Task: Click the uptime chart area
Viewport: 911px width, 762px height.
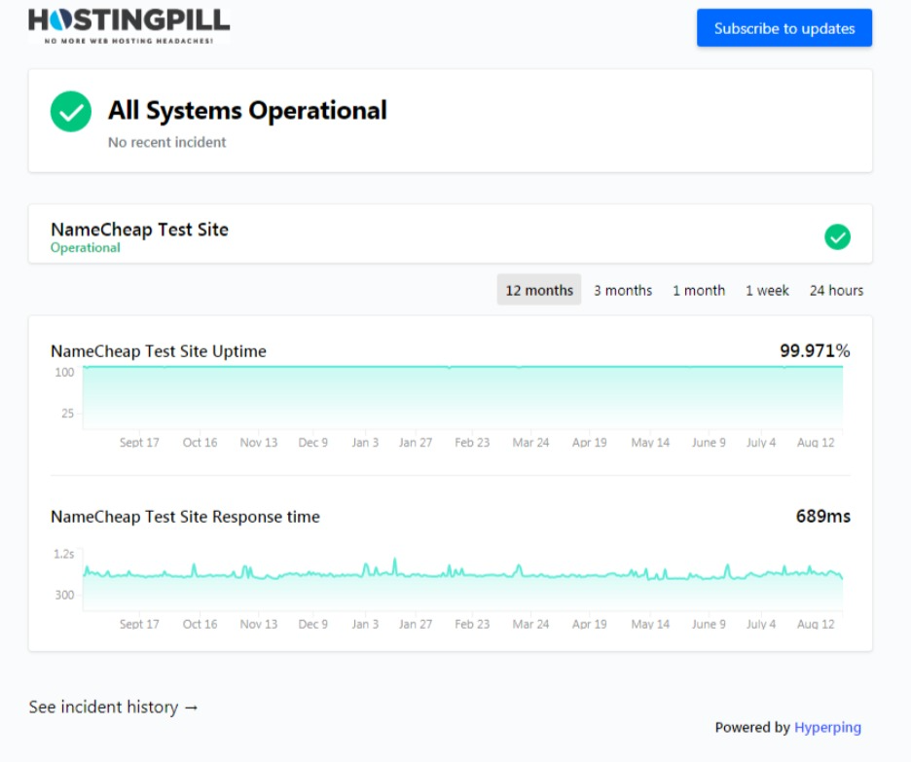Action: tap(462, 398)
